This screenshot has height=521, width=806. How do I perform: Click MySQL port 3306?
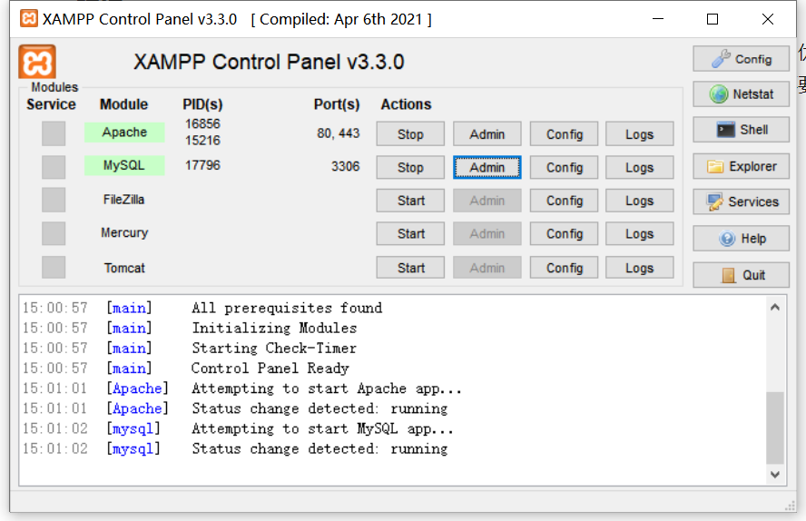[x=346, y=166]
